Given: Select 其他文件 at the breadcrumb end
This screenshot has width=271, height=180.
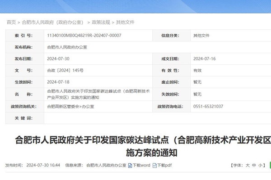Looking at the screenshot, I should 125,22.
